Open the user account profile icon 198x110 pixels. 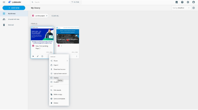point(194,2)
